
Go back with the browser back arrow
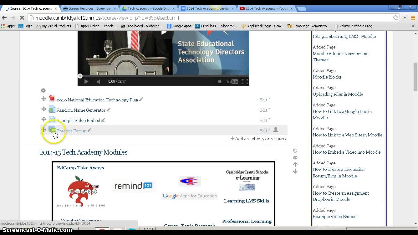point(4,18)
